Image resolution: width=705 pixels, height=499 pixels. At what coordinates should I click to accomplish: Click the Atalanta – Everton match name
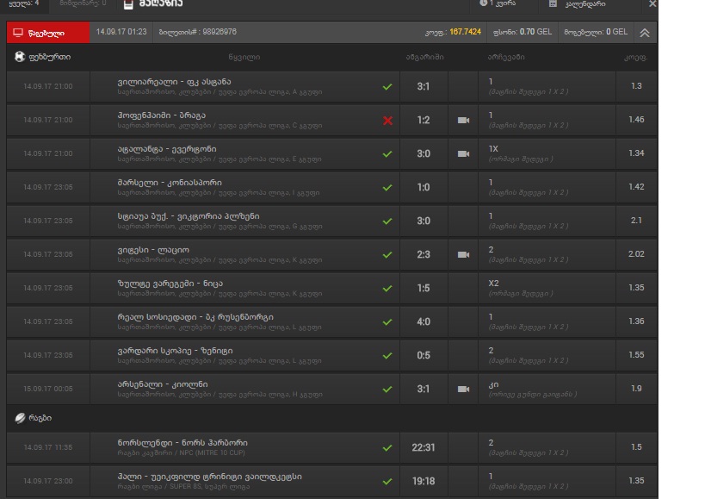pyautogui.click(x=167, y=149)
